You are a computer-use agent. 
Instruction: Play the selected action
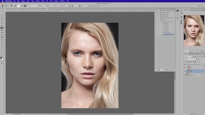[164, 70]
